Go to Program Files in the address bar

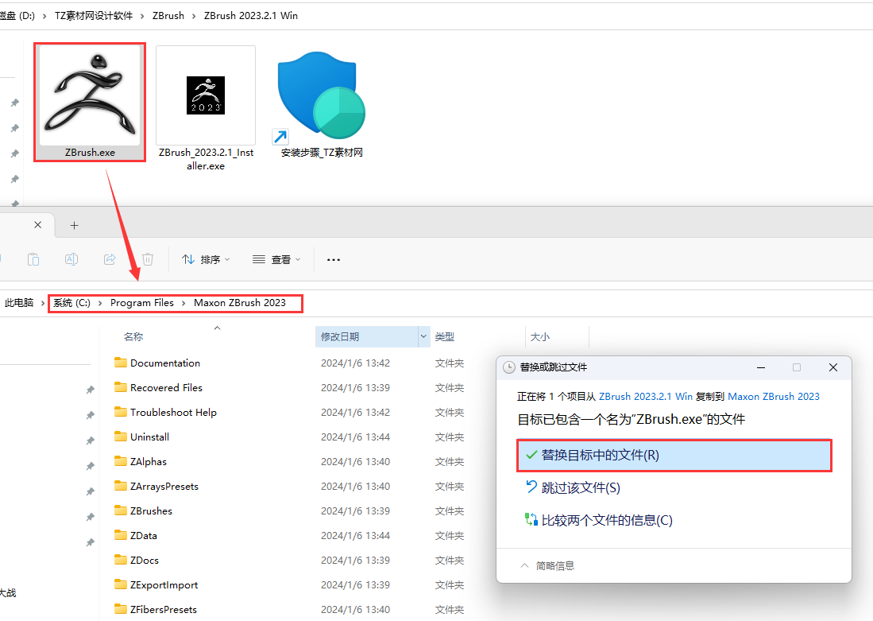[142, 303]
